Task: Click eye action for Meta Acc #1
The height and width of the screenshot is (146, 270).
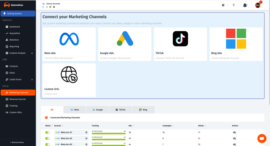Action: [x=234, y=133]
